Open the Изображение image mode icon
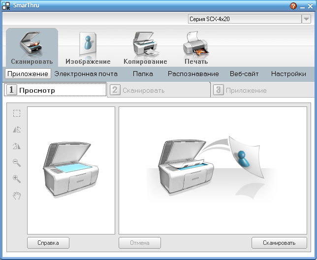 (x=88, y=48)
